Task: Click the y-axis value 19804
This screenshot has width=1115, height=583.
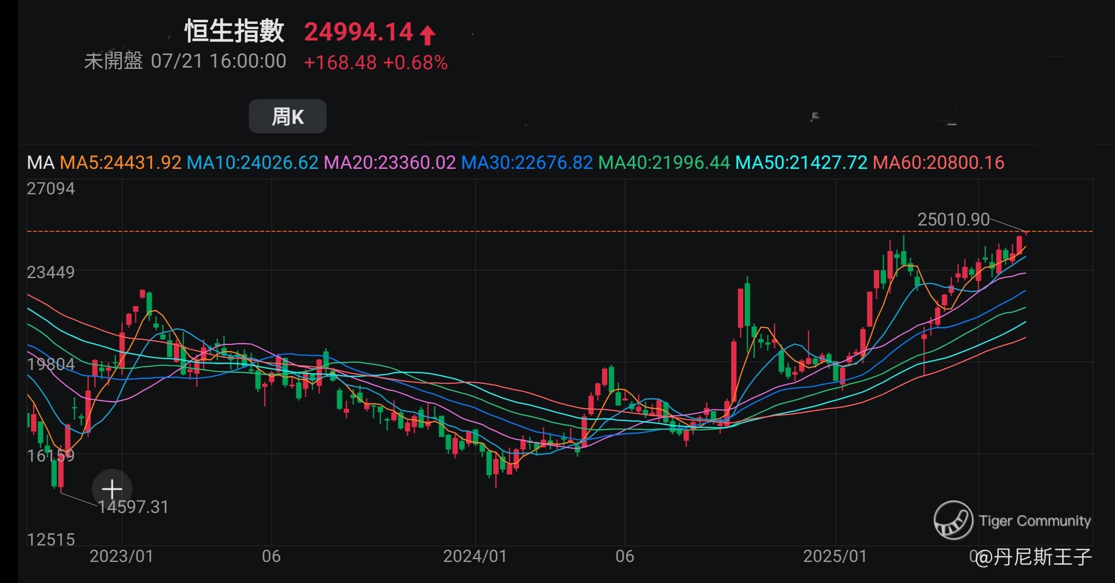Action: (x=51, y=364)
